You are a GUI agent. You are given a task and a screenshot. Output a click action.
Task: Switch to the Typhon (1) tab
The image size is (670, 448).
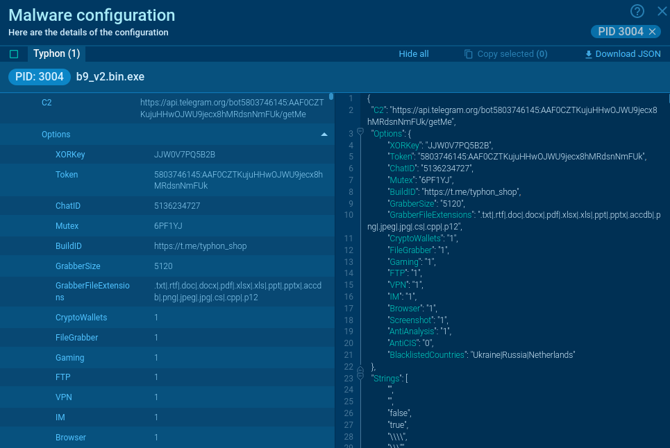pos(56,53)
